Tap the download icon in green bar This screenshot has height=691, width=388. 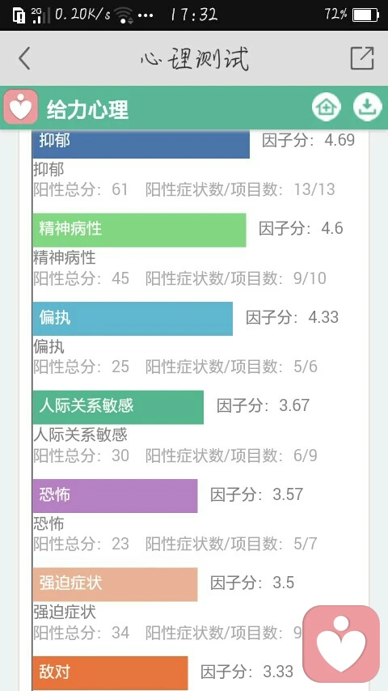(367, 107)
